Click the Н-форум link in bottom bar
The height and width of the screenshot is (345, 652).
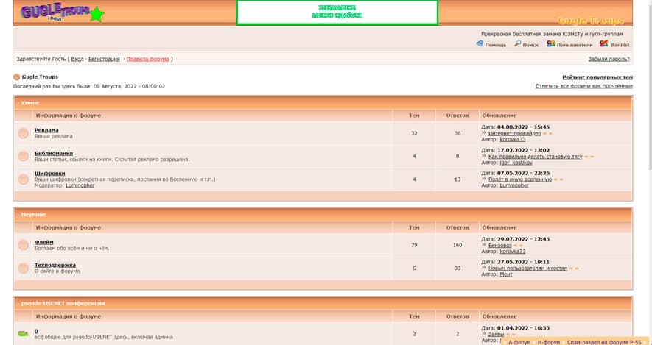[549, 343]
